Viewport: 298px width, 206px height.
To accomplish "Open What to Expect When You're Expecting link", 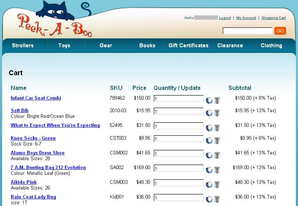I will [x=55, y=125].
